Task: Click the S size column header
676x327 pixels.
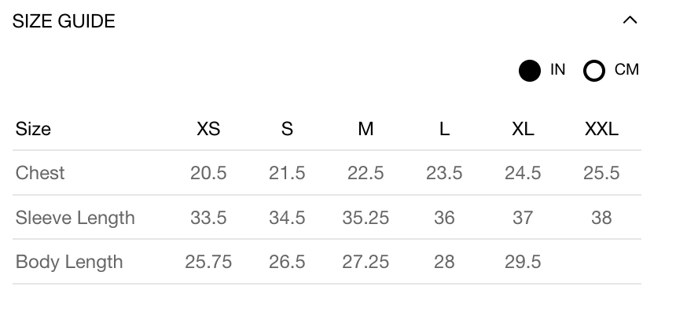Action: (x=287, y=129)
